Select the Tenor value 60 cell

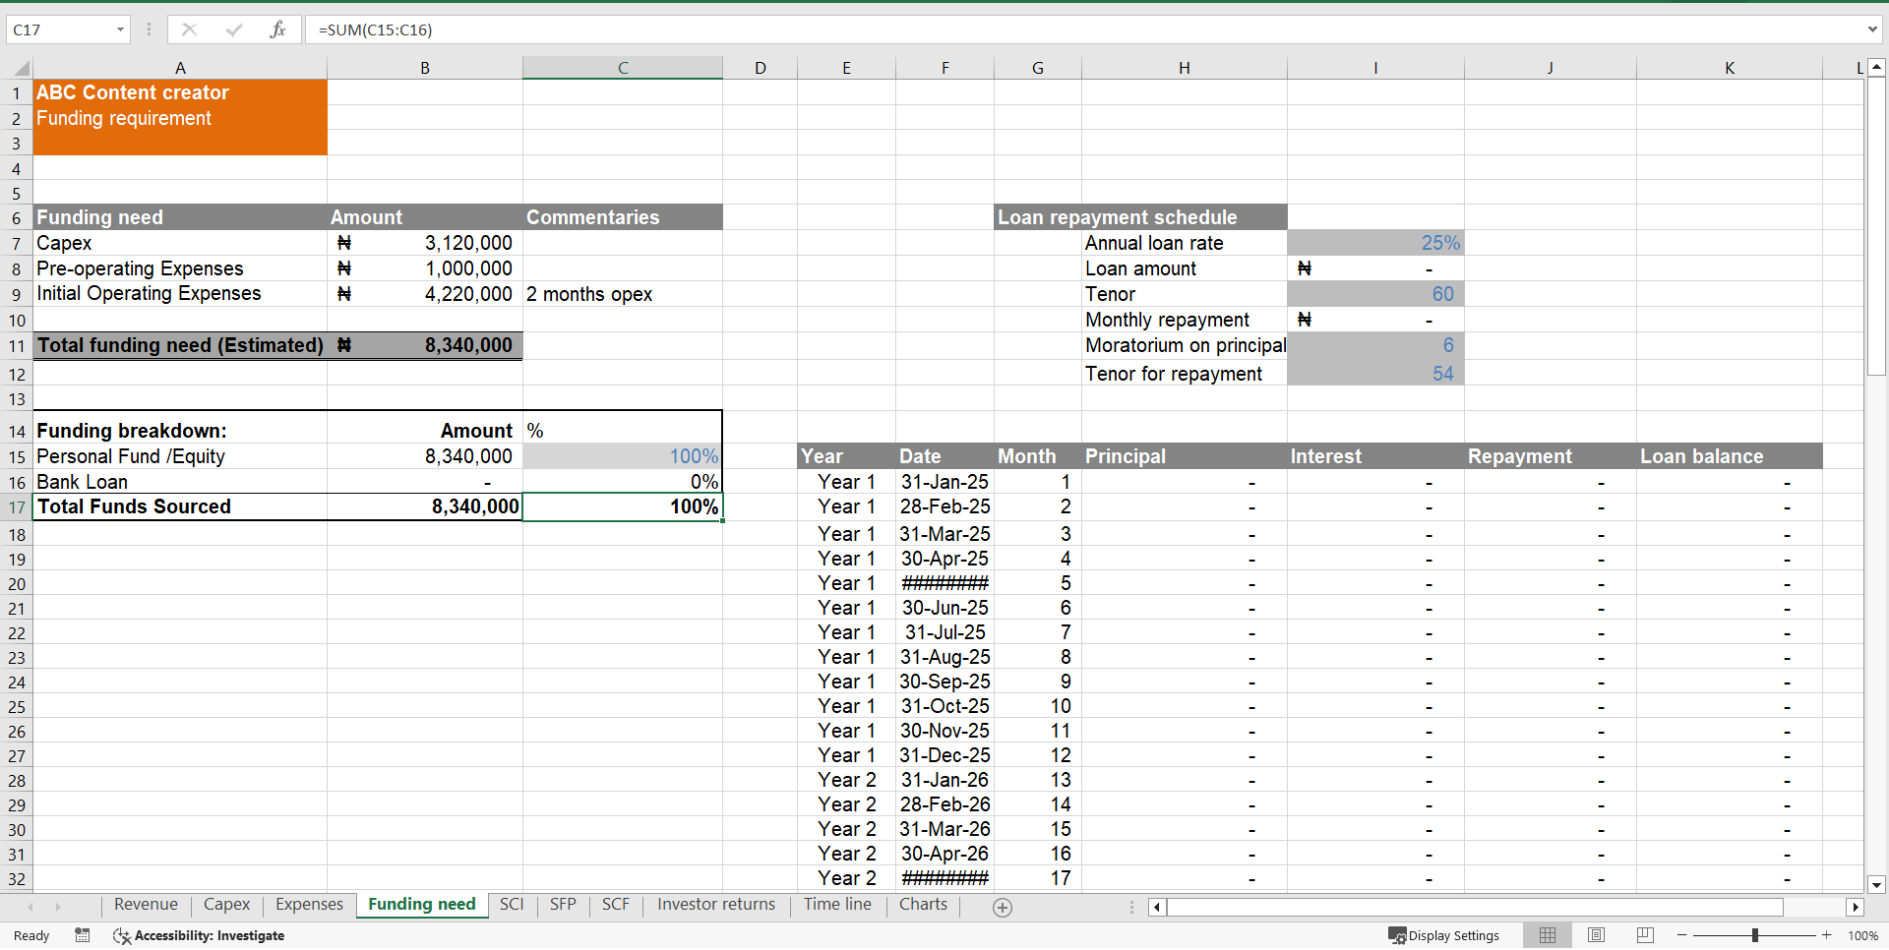coord(1375,294)
